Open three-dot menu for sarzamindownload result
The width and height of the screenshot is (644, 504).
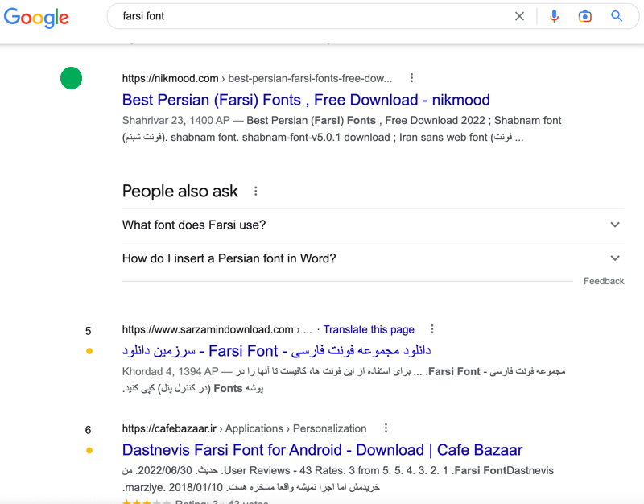pos(431,329)
